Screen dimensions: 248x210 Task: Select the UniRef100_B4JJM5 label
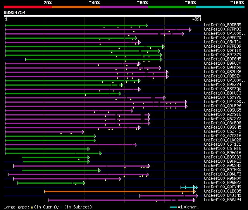tap(222, 196)
